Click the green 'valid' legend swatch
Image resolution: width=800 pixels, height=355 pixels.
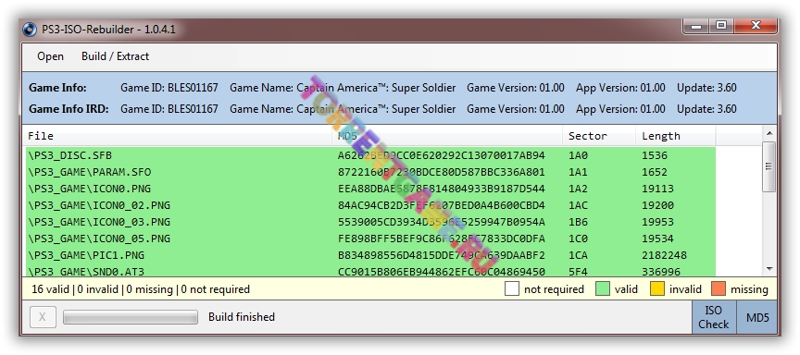coord(603,289)
